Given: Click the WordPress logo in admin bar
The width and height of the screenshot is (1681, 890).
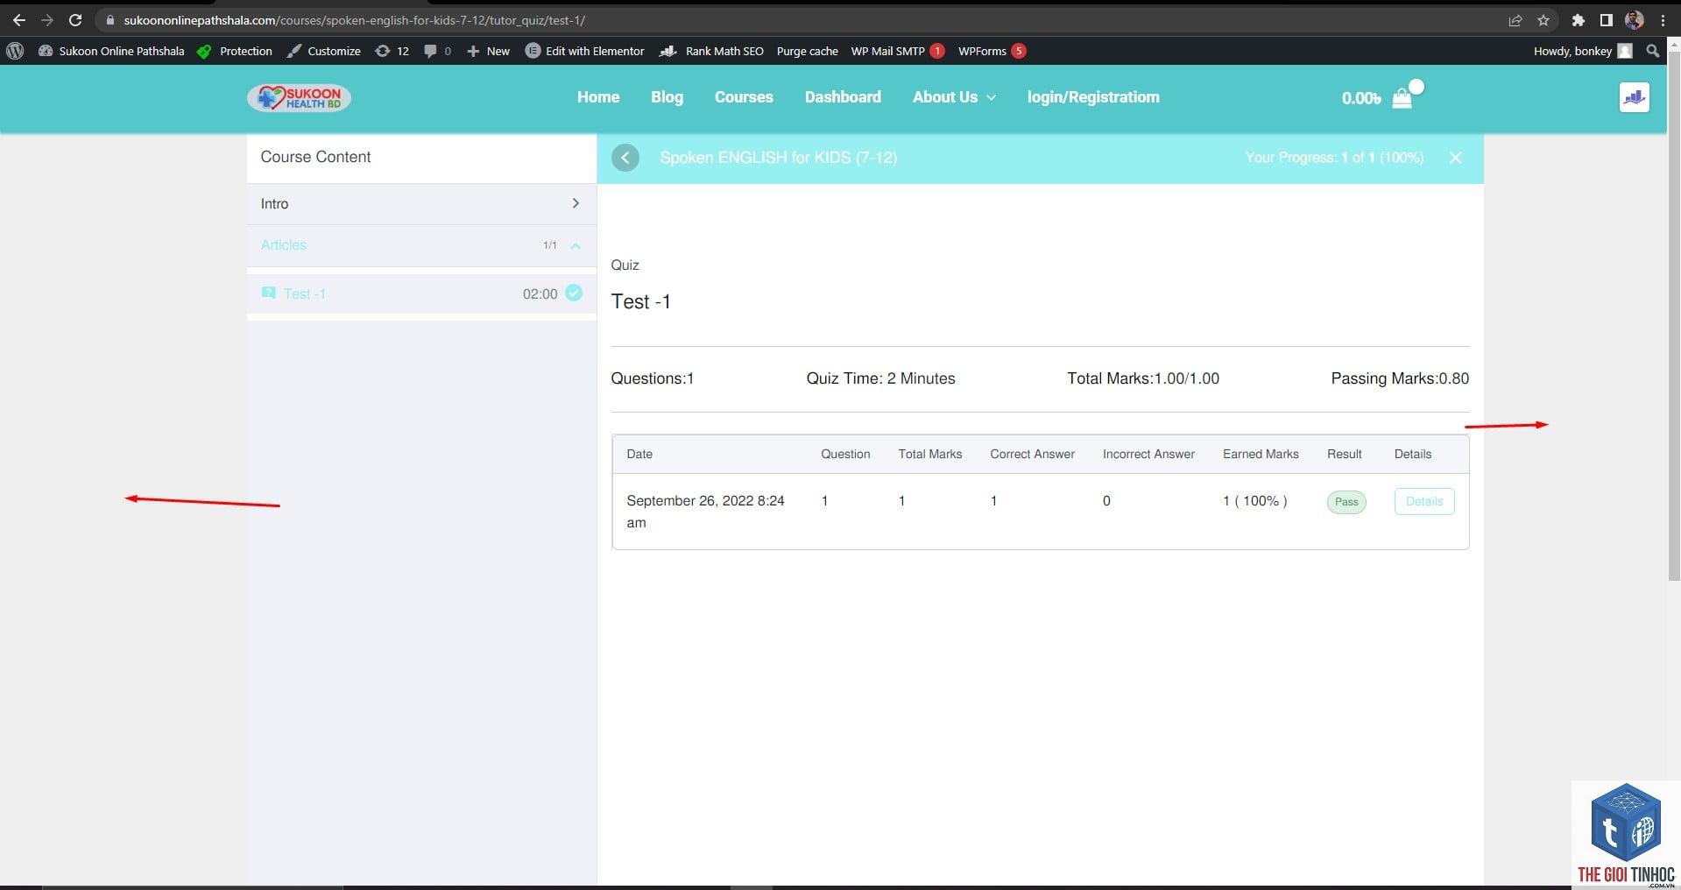Looking at the screenshot, I should click(x=15, y=51).
